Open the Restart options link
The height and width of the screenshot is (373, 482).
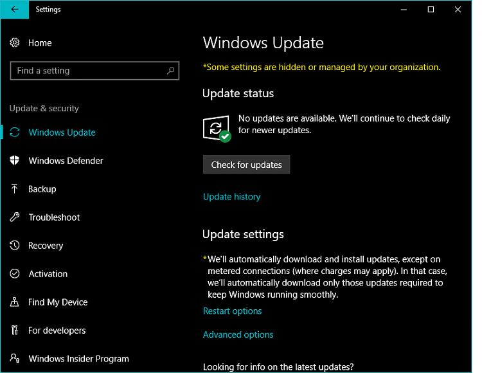(x=233, y=311)
